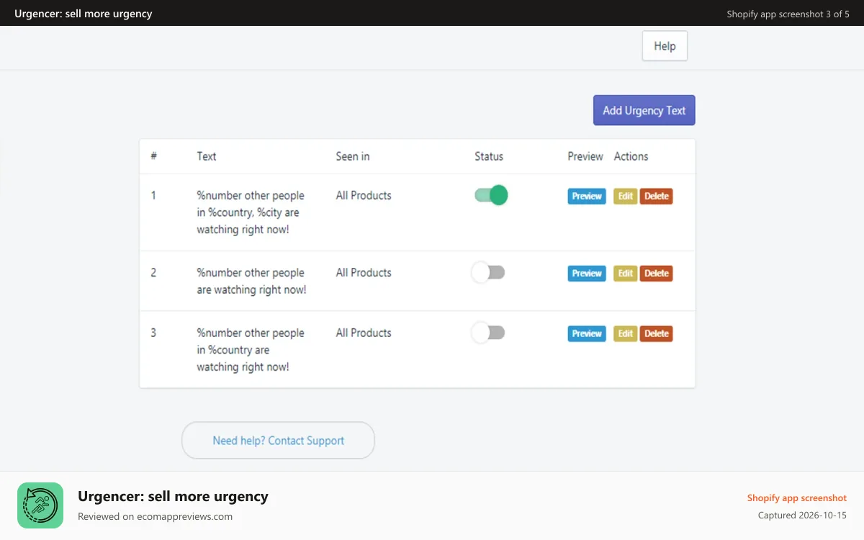Click the Preview column header
The width and height of the screenshot is (864, 540).
(x=585, y=156)
